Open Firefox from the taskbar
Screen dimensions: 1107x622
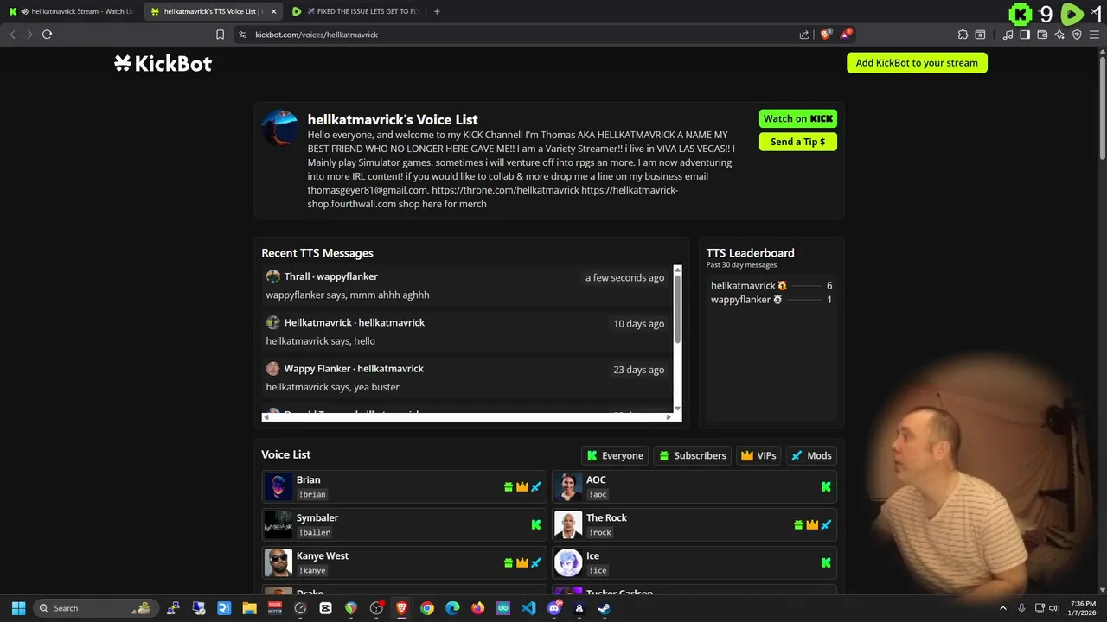point(477,608)
